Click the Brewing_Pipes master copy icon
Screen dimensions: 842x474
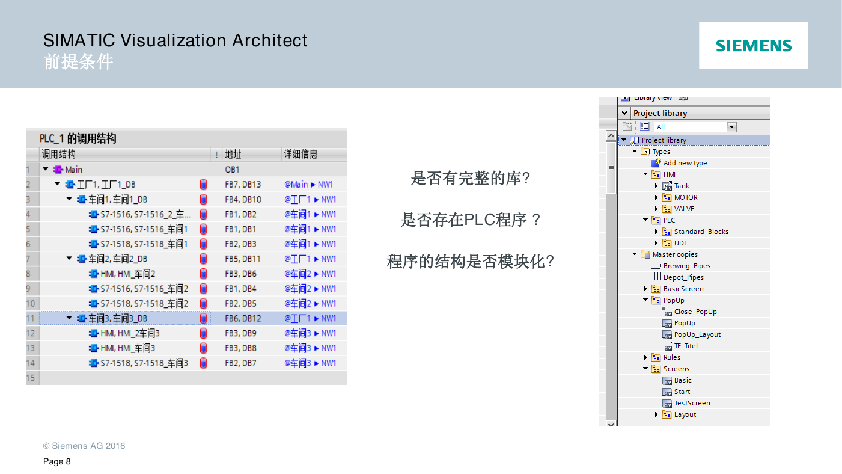click(656, 266)
